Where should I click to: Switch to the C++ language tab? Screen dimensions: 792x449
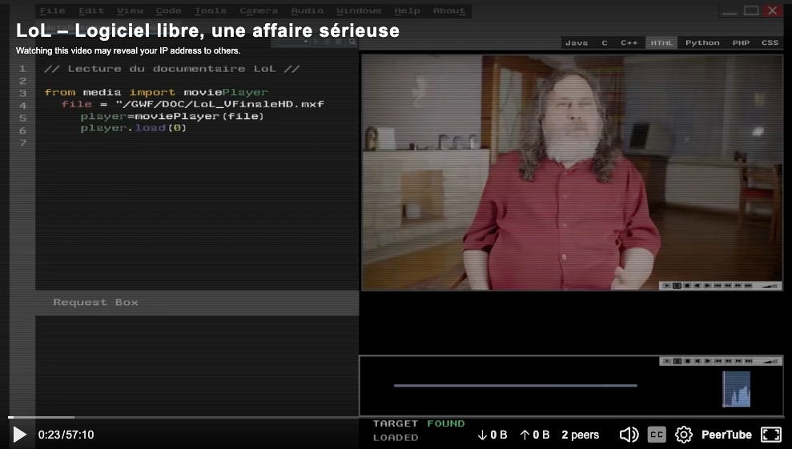pos(629,43)
